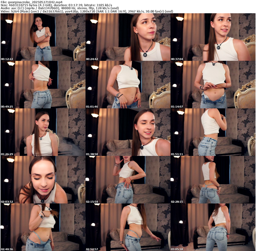Screen dimensions: 256x251
Task: Open the frame at 02:28:15
Action: coord(213,180)
